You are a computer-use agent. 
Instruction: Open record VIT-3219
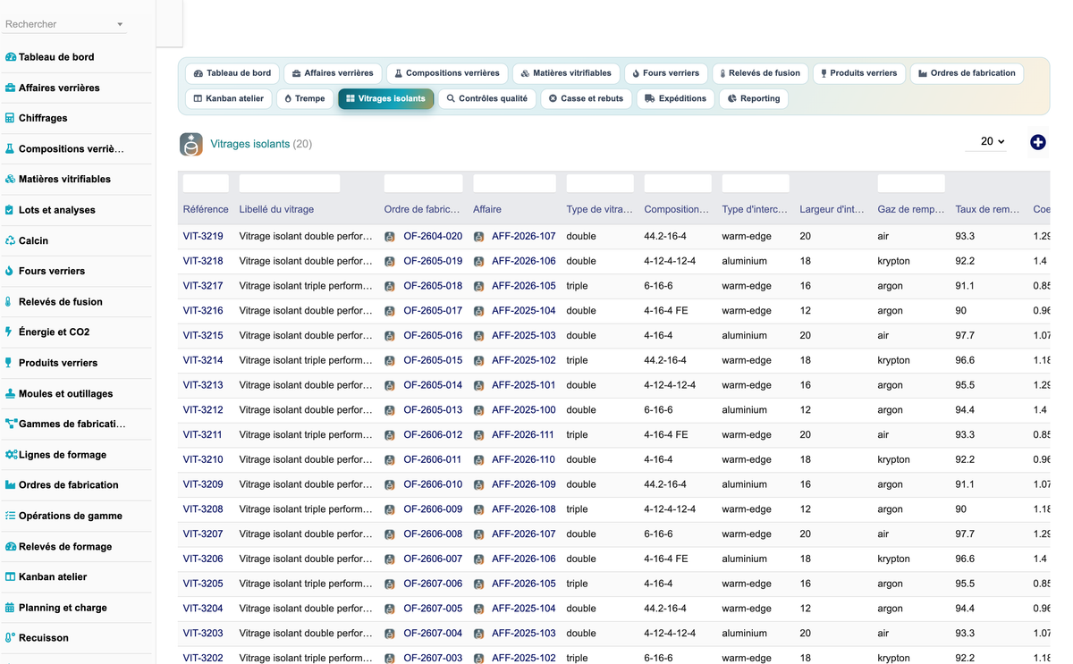[203, 237]
